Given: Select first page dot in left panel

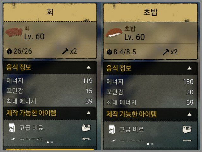Looking at the screenshot, I should tap(48, 142).
